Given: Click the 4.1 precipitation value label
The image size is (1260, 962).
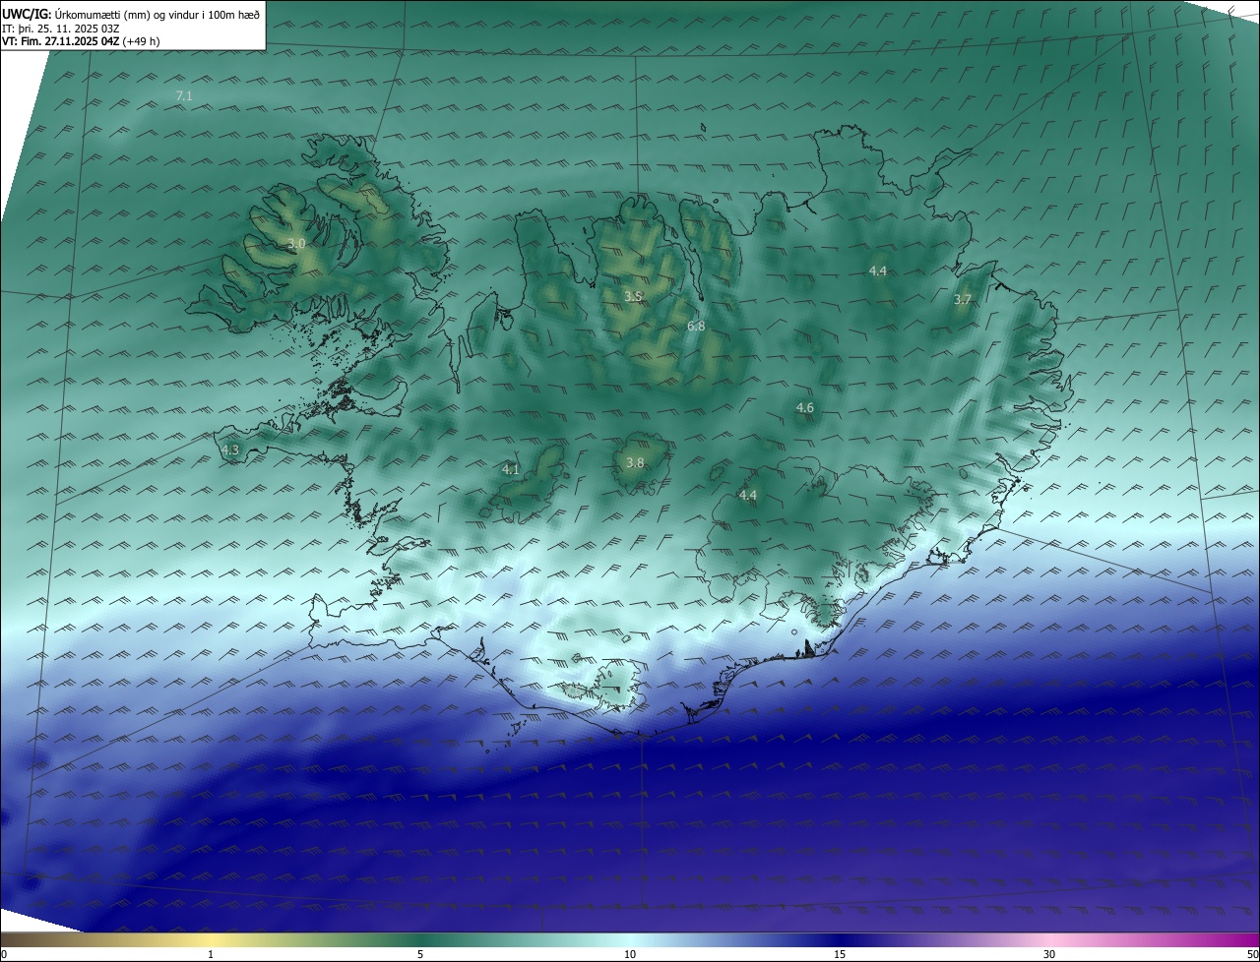Looking at the screenshot, I should tap(511, 470).
